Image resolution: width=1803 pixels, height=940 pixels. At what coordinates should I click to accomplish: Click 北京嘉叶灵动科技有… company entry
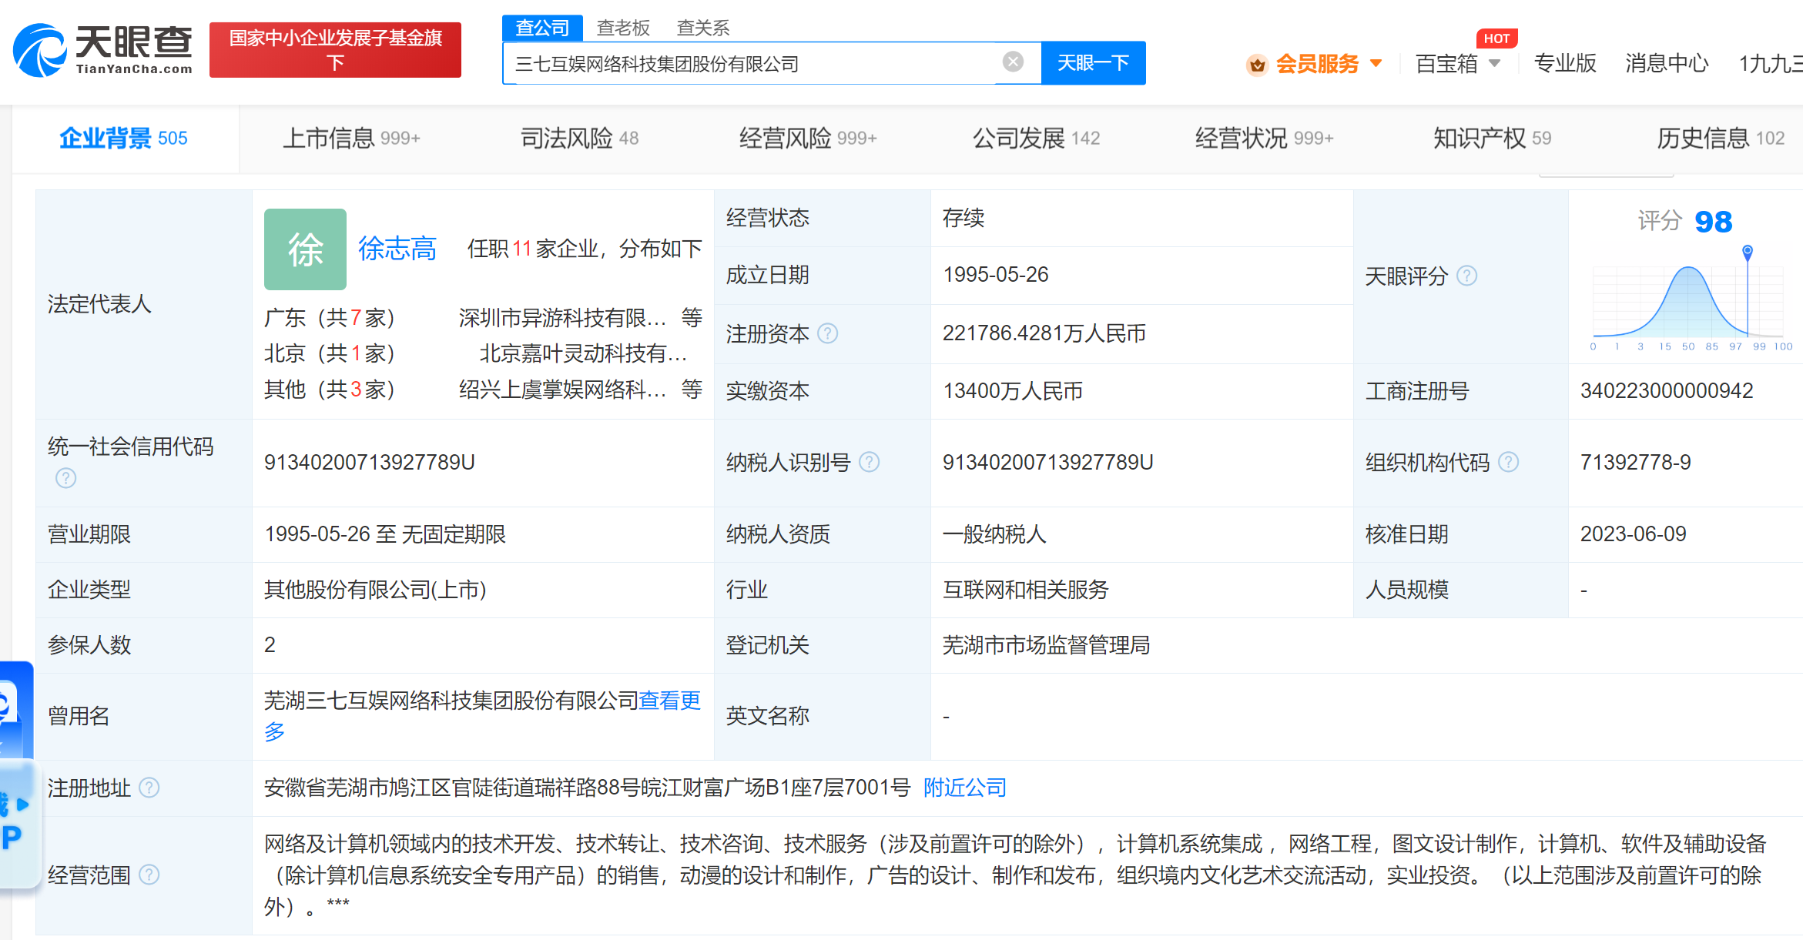click(582, 353)
